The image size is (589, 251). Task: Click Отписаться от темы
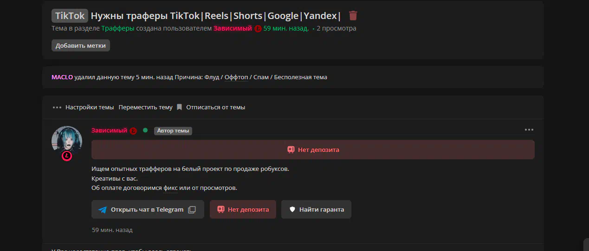click(x=216, y=107)
